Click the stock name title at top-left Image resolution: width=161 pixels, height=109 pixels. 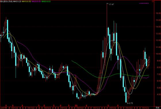coord(6,1)
